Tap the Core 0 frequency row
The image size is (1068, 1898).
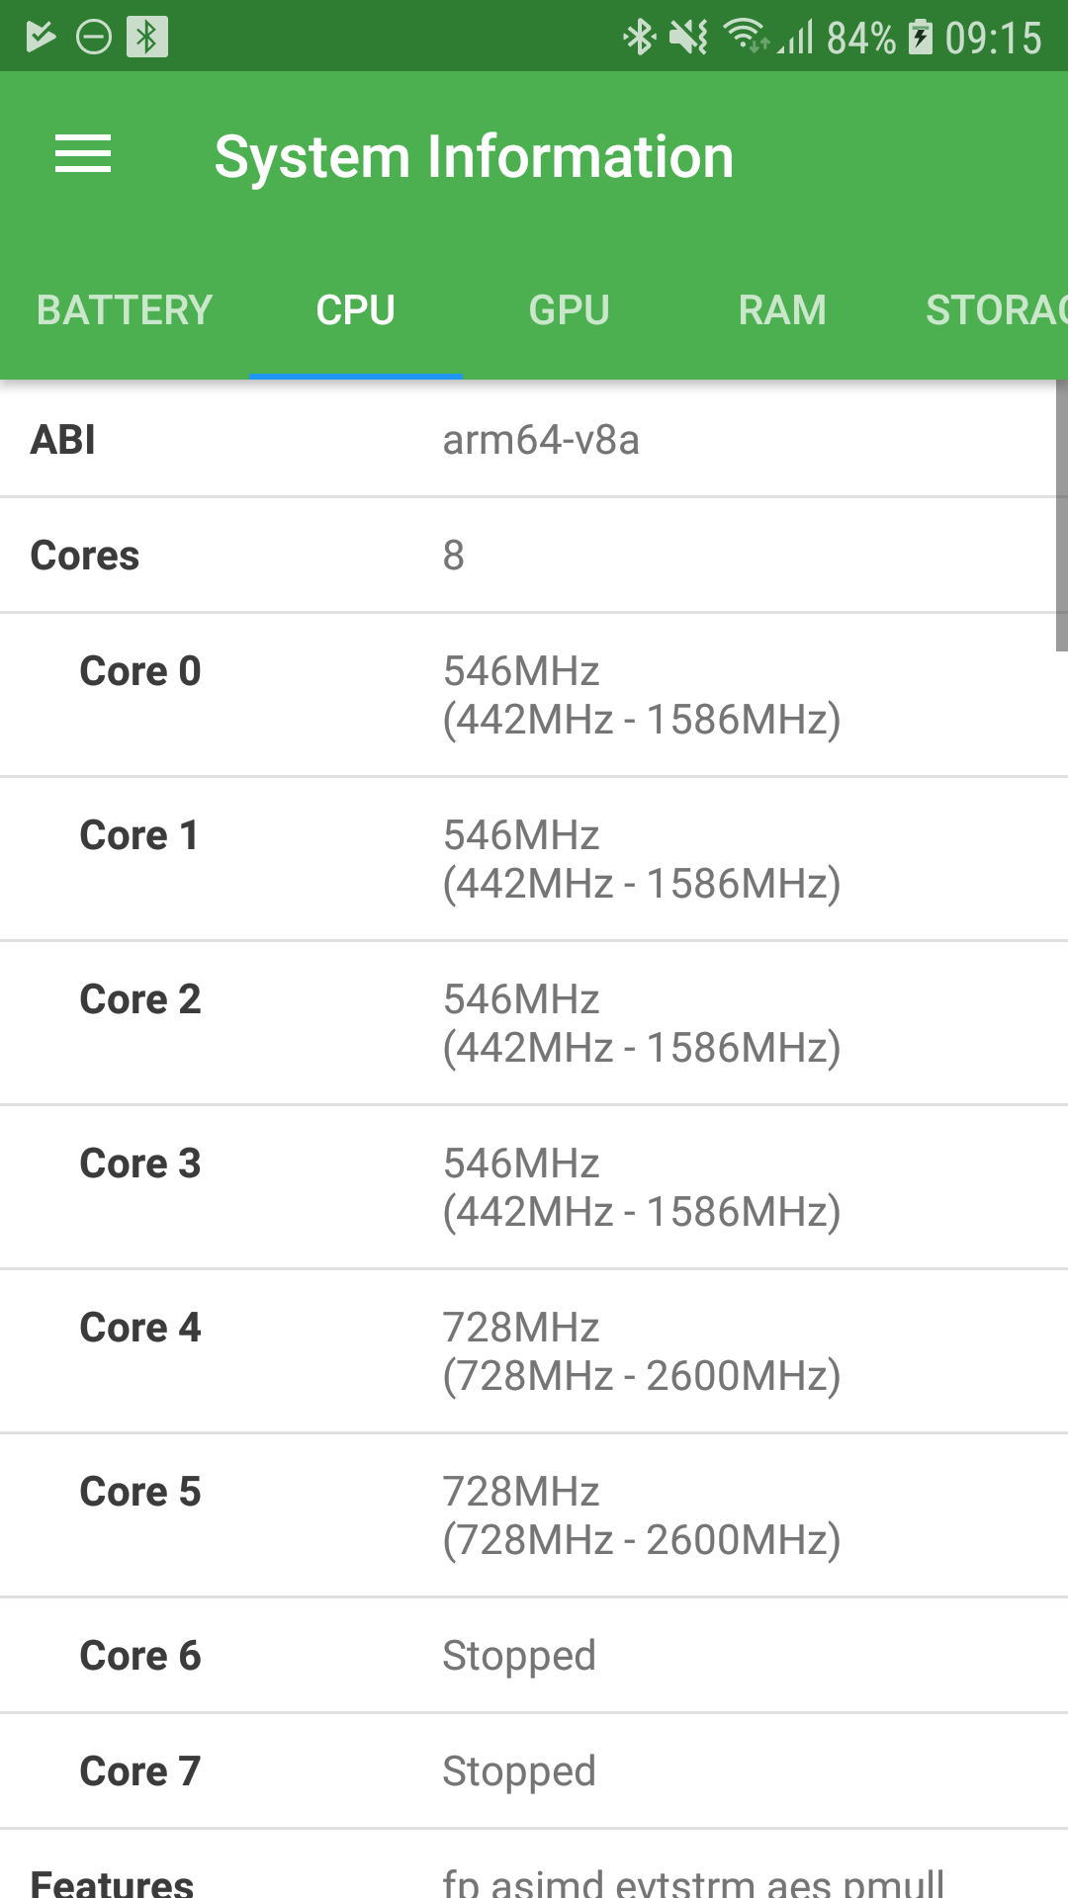click(x=534, y=695)
